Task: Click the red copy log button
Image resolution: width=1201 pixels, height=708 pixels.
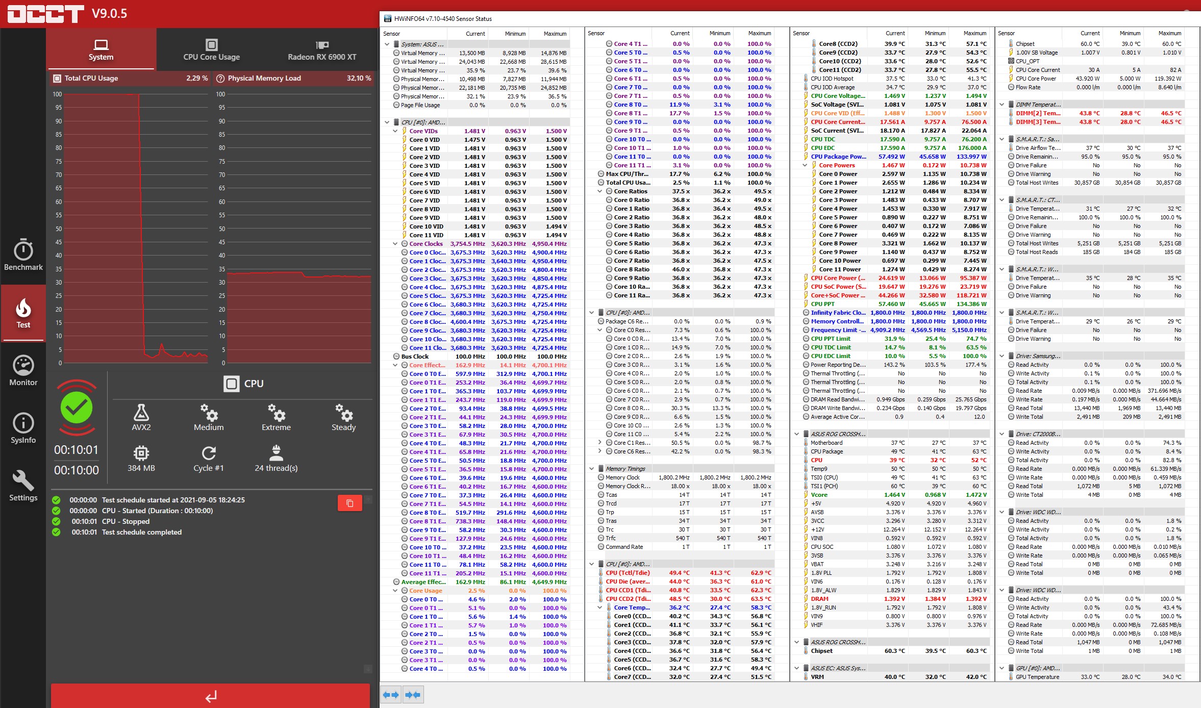Action: click(x=349, y=503)
